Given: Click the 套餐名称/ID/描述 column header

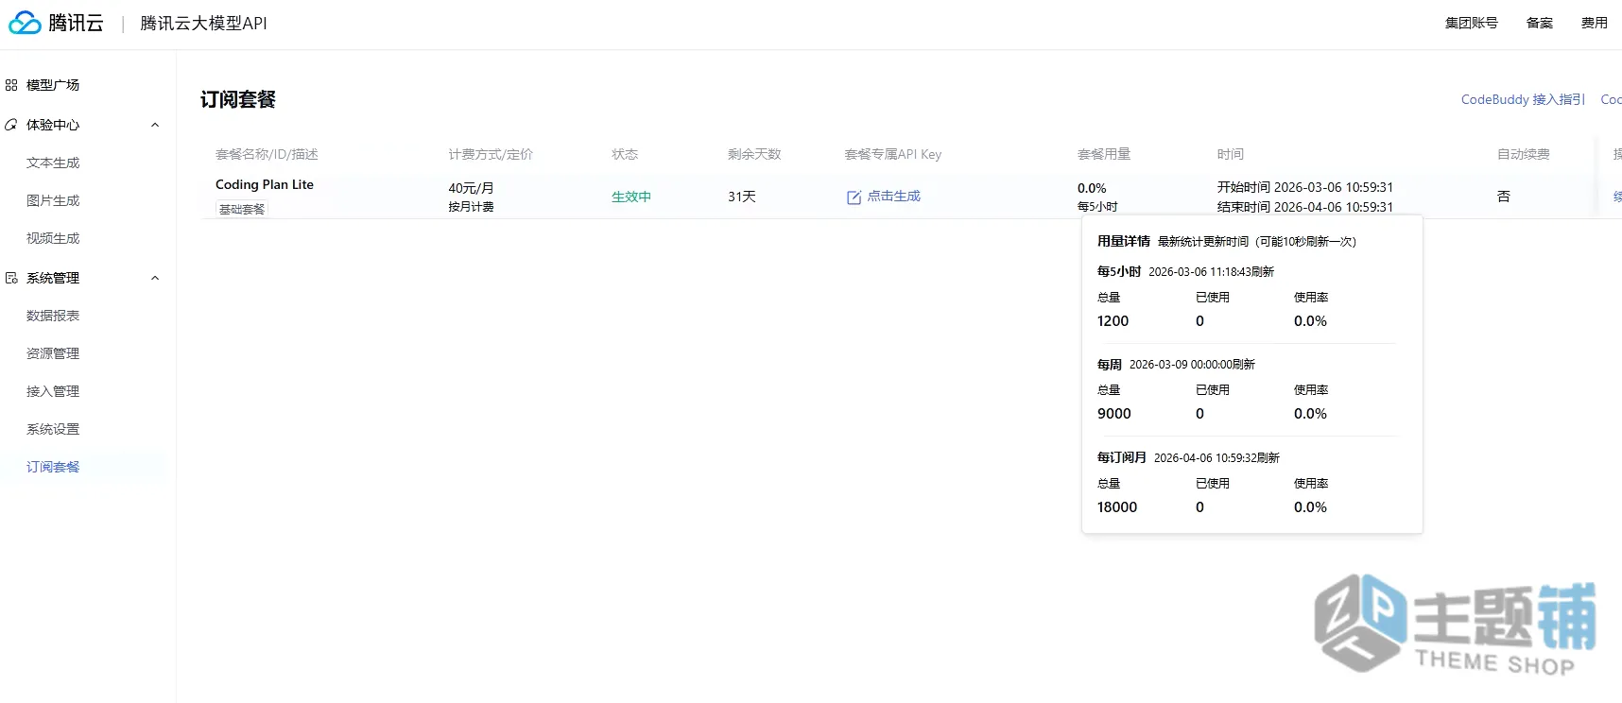Looking at the screenshot, I should [x=267, y=154].
